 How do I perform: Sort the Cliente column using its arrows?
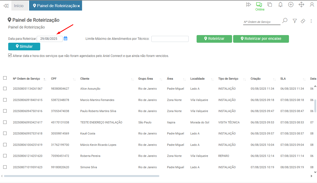coord(132,79)
